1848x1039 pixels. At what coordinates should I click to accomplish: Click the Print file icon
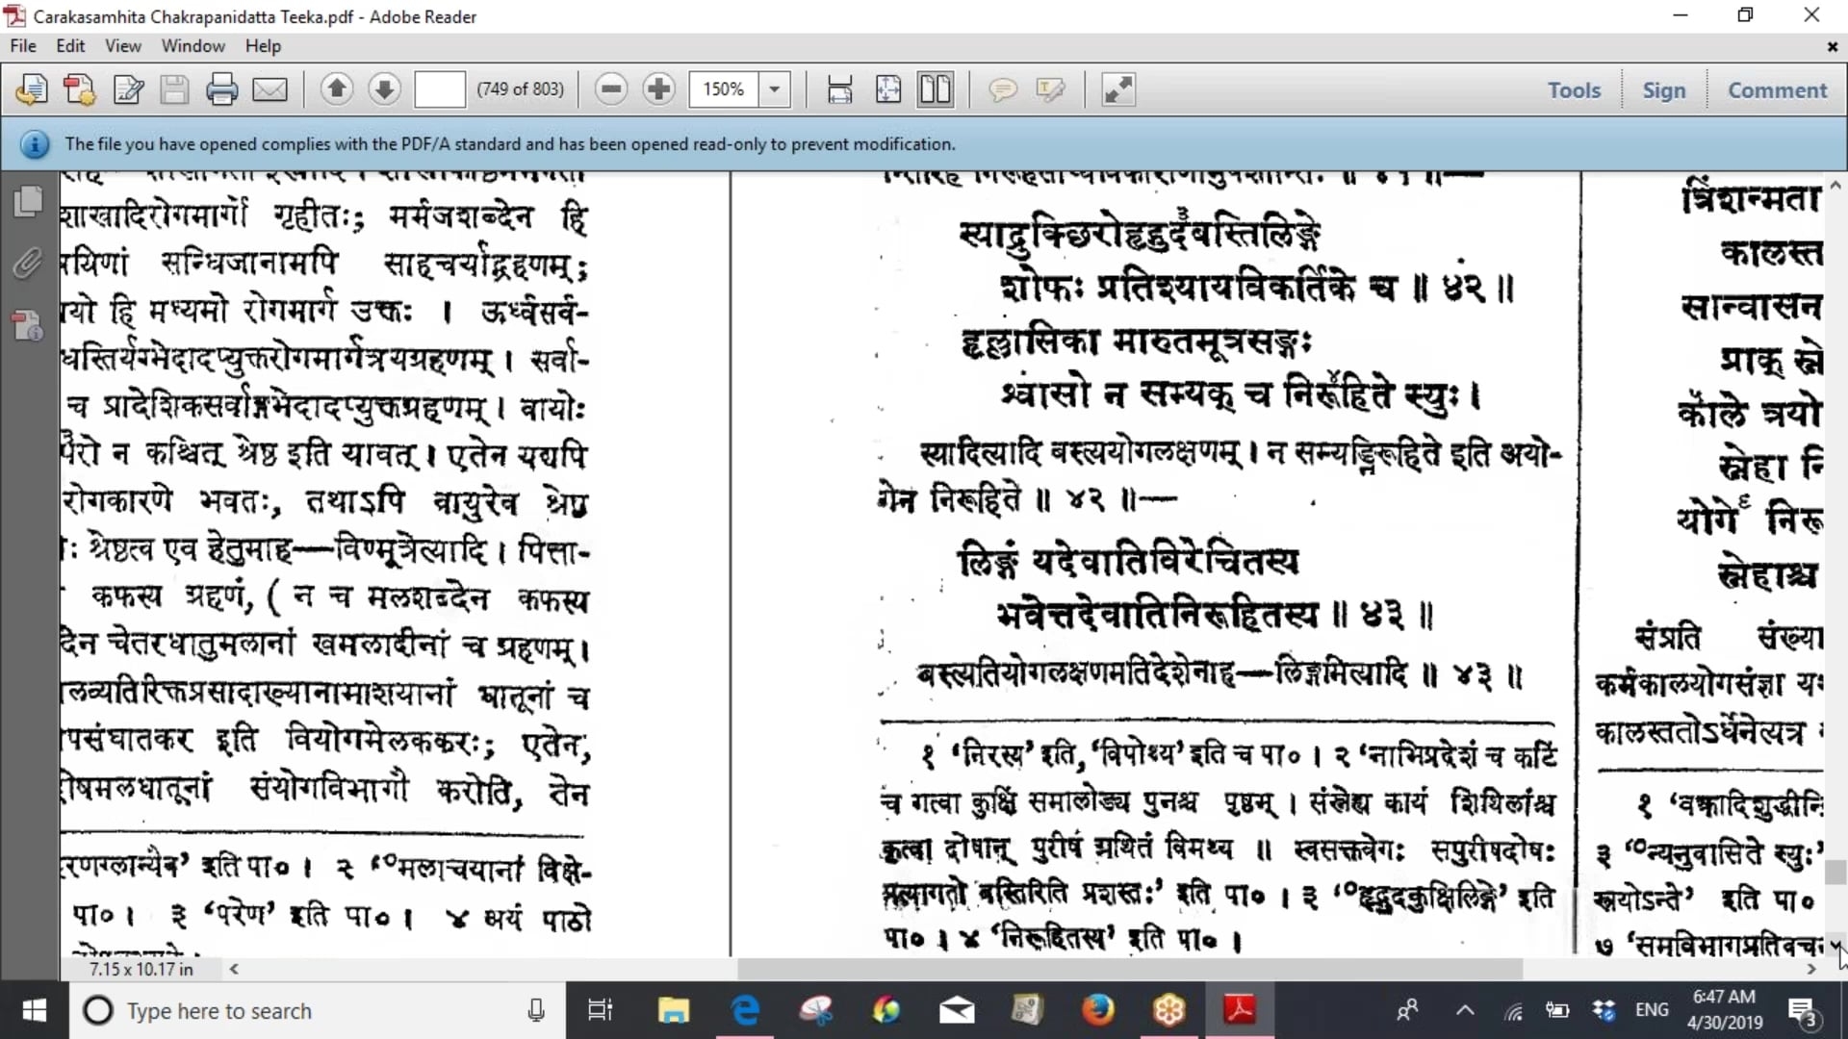pos(221,89)
